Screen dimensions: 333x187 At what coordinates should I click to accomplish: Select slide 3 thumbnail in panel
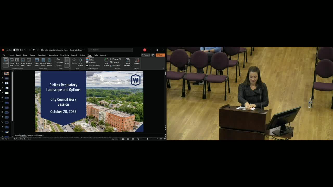[7, 83]
